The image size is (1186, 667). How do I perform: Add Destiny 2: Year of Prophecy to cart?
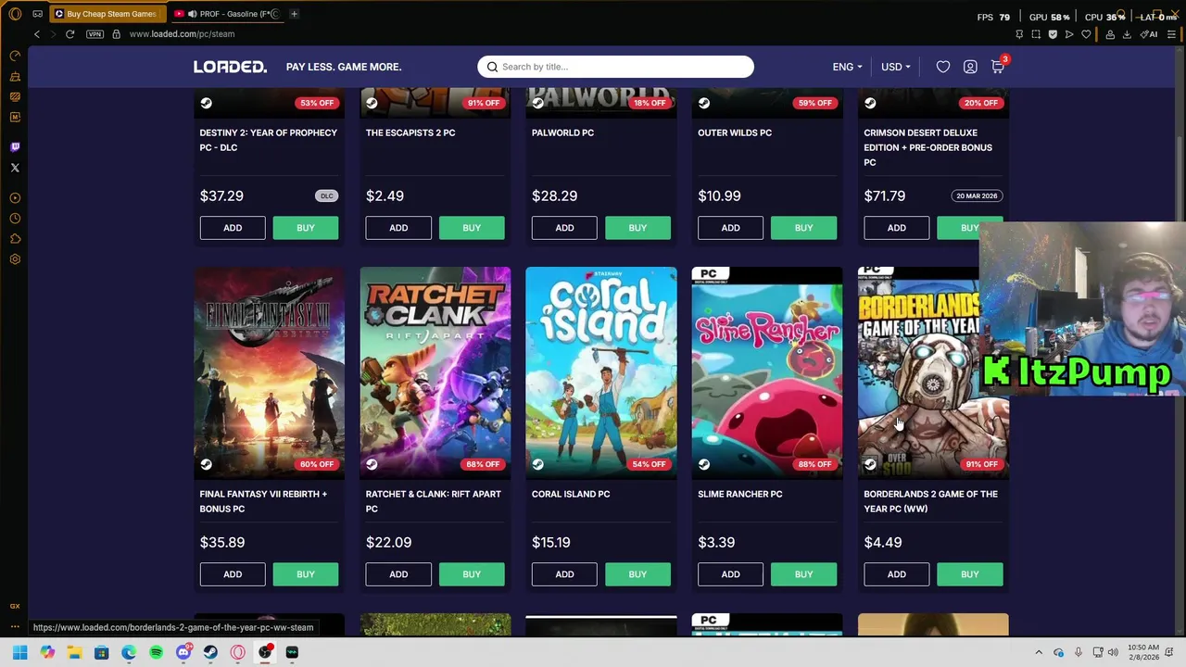coord(233,228)
